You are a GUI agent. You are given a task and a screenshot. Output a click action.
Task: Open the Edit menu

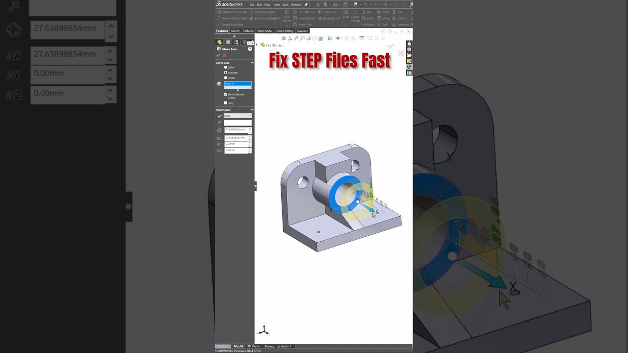259,4
